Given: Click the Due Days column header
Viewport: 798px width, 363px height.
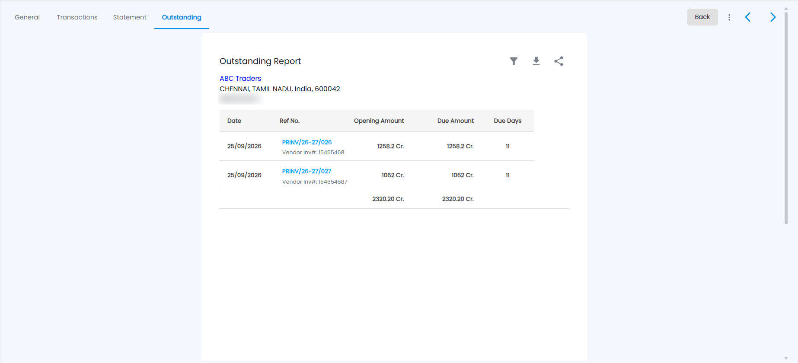Looking at the screenshot, I should click(508, 121).
